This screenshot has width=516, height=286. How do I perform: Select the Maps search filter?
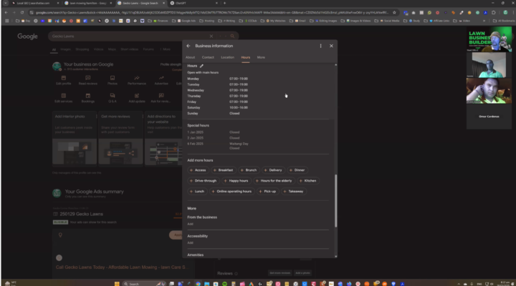[112, 49]
